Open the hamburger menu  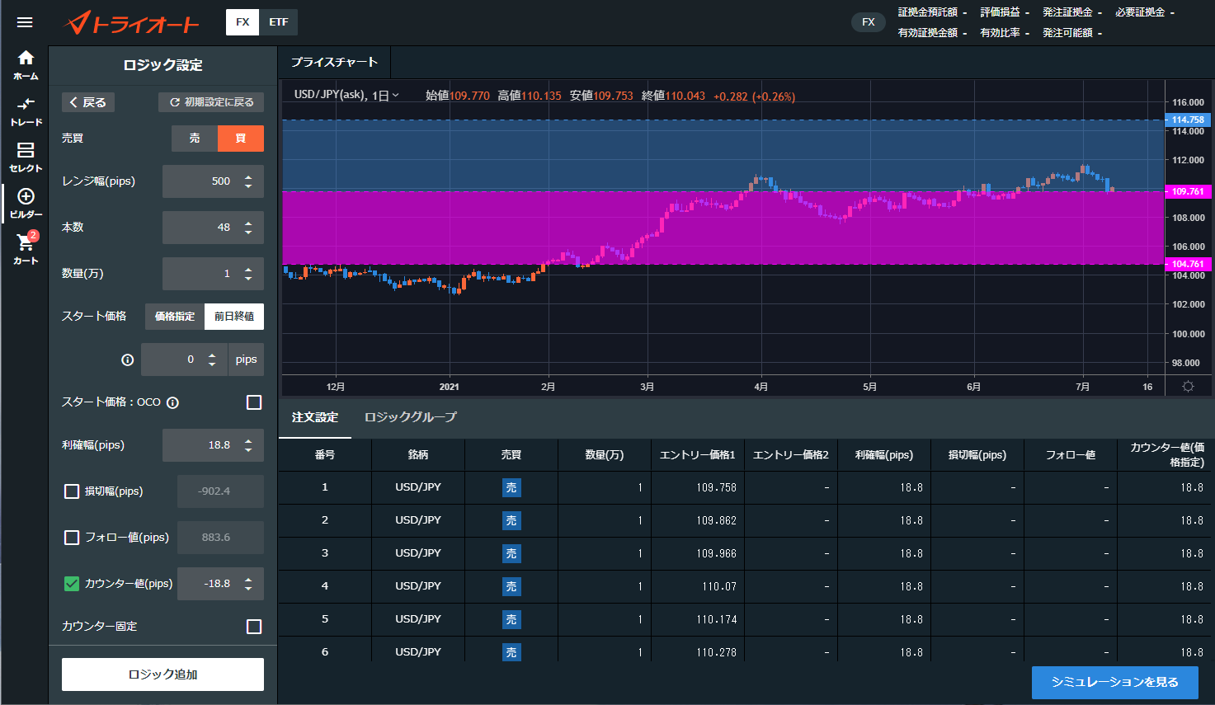25,22
